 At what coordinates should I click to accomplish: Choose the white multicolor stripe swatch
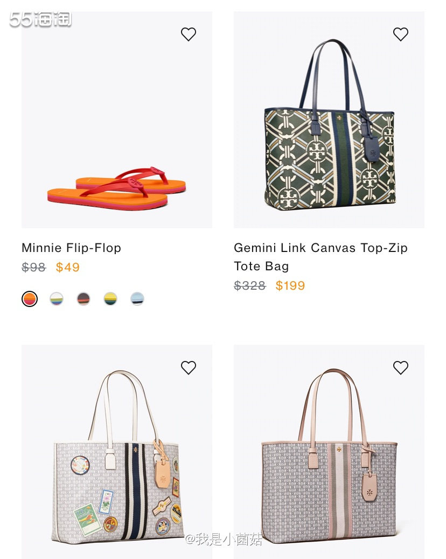[x=57, y=299]
